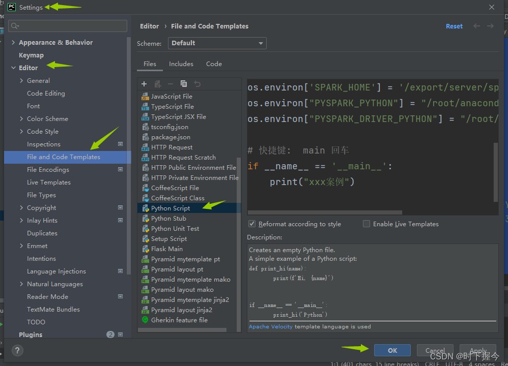Click the TypeScript File template icon
The width and height of the screenshot is (508, 366).
tap(145, 107)
